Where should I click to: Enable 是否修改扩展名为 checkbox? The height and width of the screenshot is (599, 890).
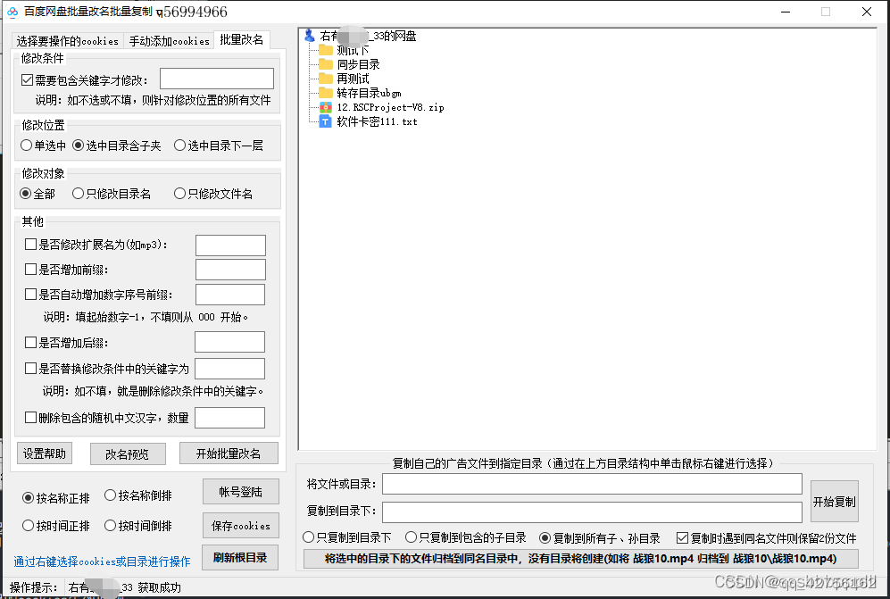coord(30,244)
